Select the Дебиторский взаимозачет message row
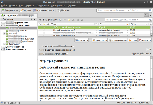The width and height of the screenshot is (153, 105). (x=94, y=28)
